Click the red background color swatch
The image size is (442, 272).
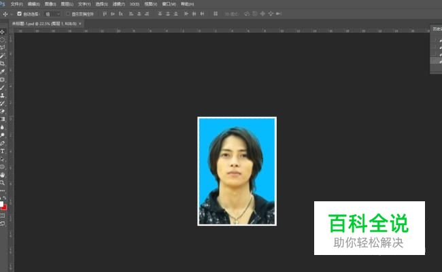[4, 207]
